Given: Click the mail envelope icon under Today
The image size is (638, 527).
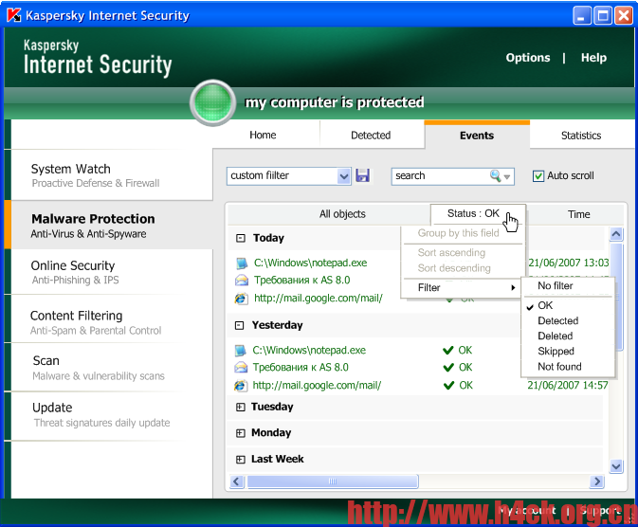Looking at the screenshot, I should [242, 280].
